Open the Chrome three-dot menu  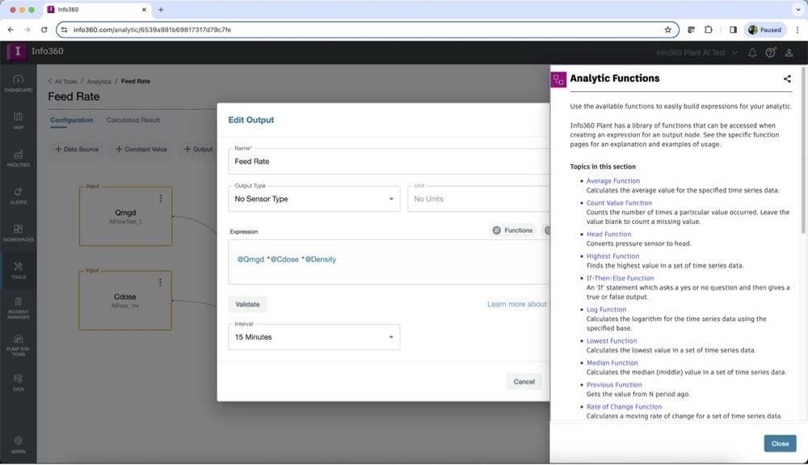tap(797, 30)
